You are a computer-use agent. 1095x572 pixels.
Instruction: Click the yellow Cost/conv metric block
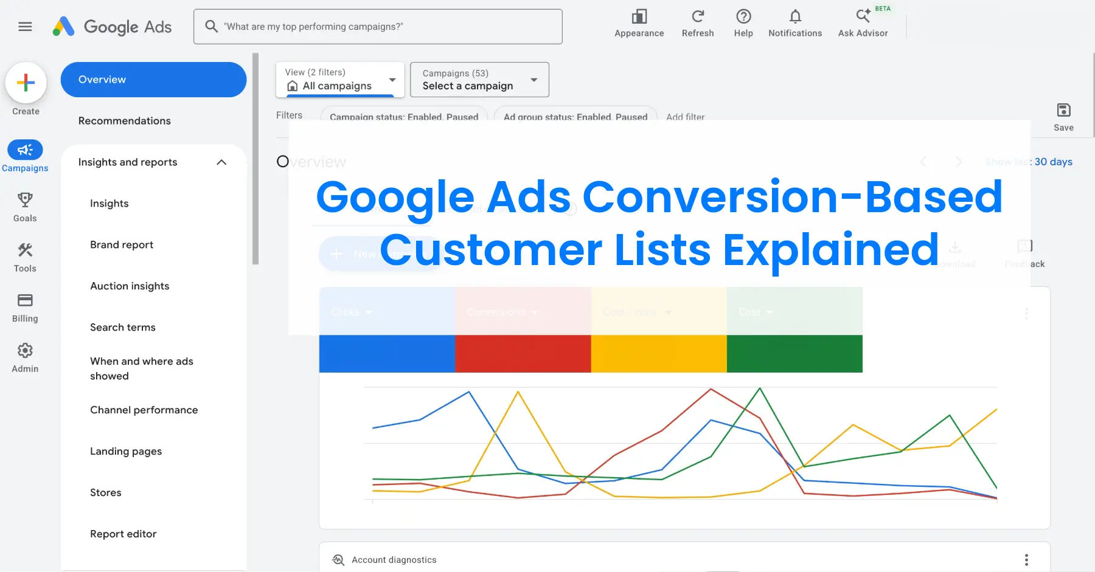659,329
